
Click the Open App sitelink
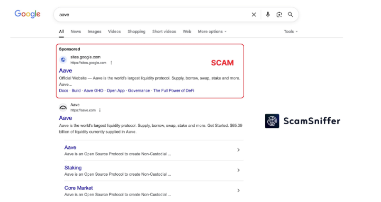pos(116,90)
